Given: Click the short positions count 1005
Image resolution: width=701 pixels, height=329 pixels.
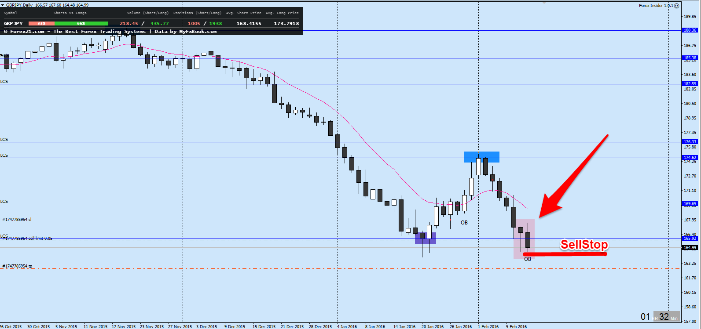Looking at the screenshot, I should pos(194,24).
